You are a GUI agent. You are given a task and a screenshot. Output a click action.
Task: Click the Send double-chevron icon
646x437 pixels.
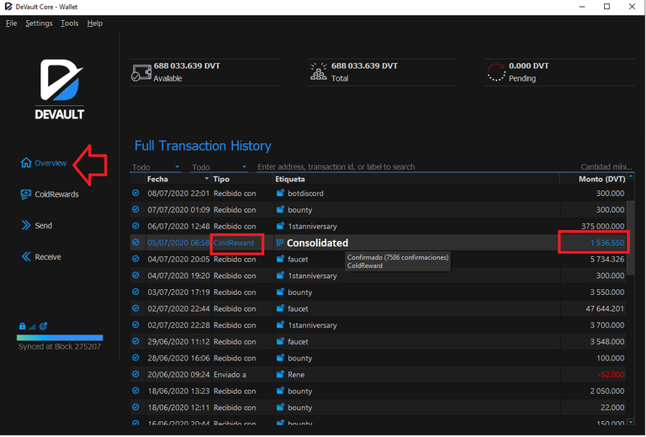click(x=26, y=225)
